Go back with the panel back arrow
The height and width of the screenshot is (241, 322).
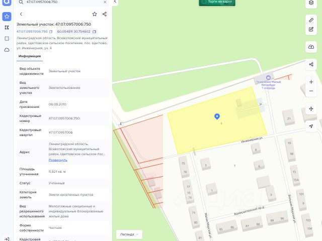21,14
